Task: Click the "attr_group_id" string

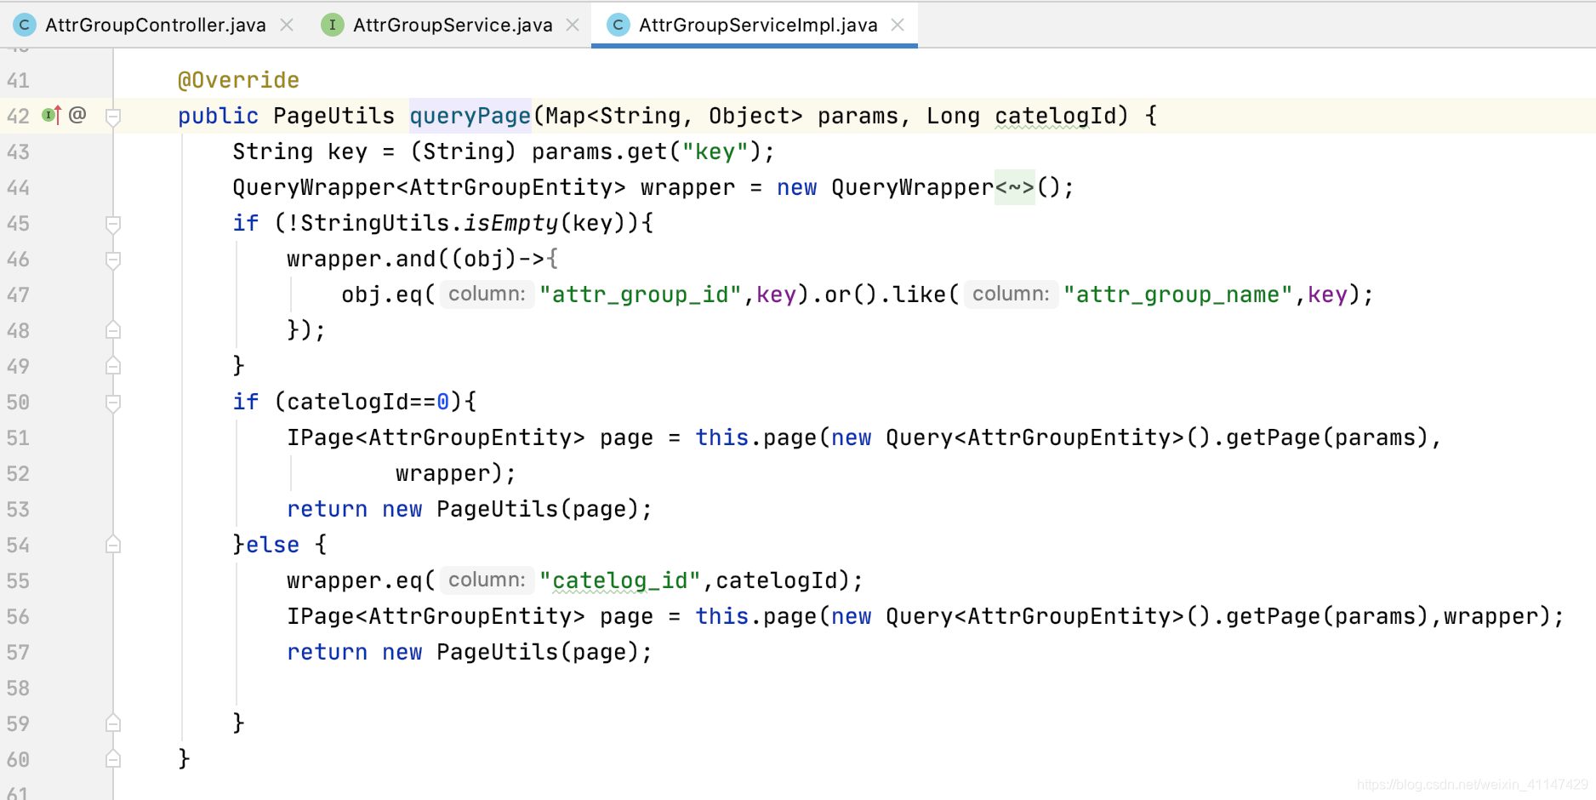Action: 641,294
